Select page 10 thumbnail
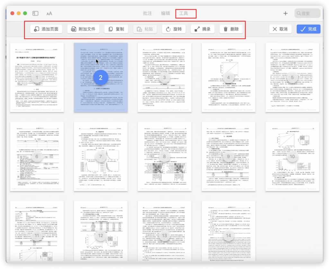The height and width of the screenshot is (269, 329). 292,157
